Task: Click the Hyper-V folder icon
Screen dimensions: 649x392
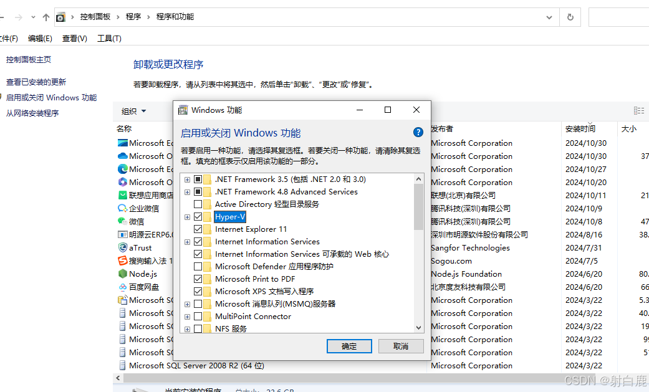Action: coord(208,216)
